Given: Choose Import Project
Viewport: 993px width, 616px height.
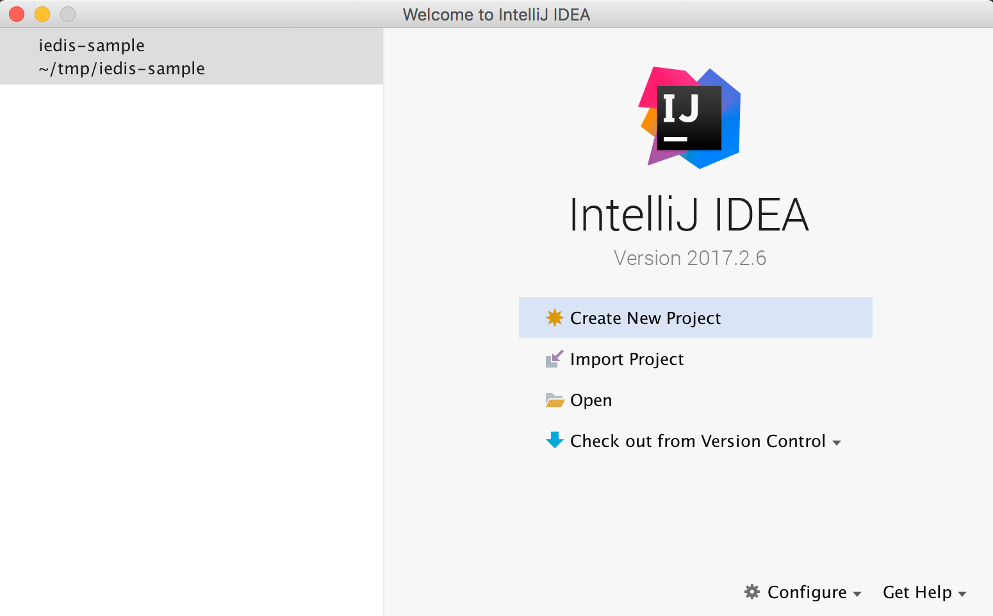Looking at the screenshot, I should coord(627,359).
